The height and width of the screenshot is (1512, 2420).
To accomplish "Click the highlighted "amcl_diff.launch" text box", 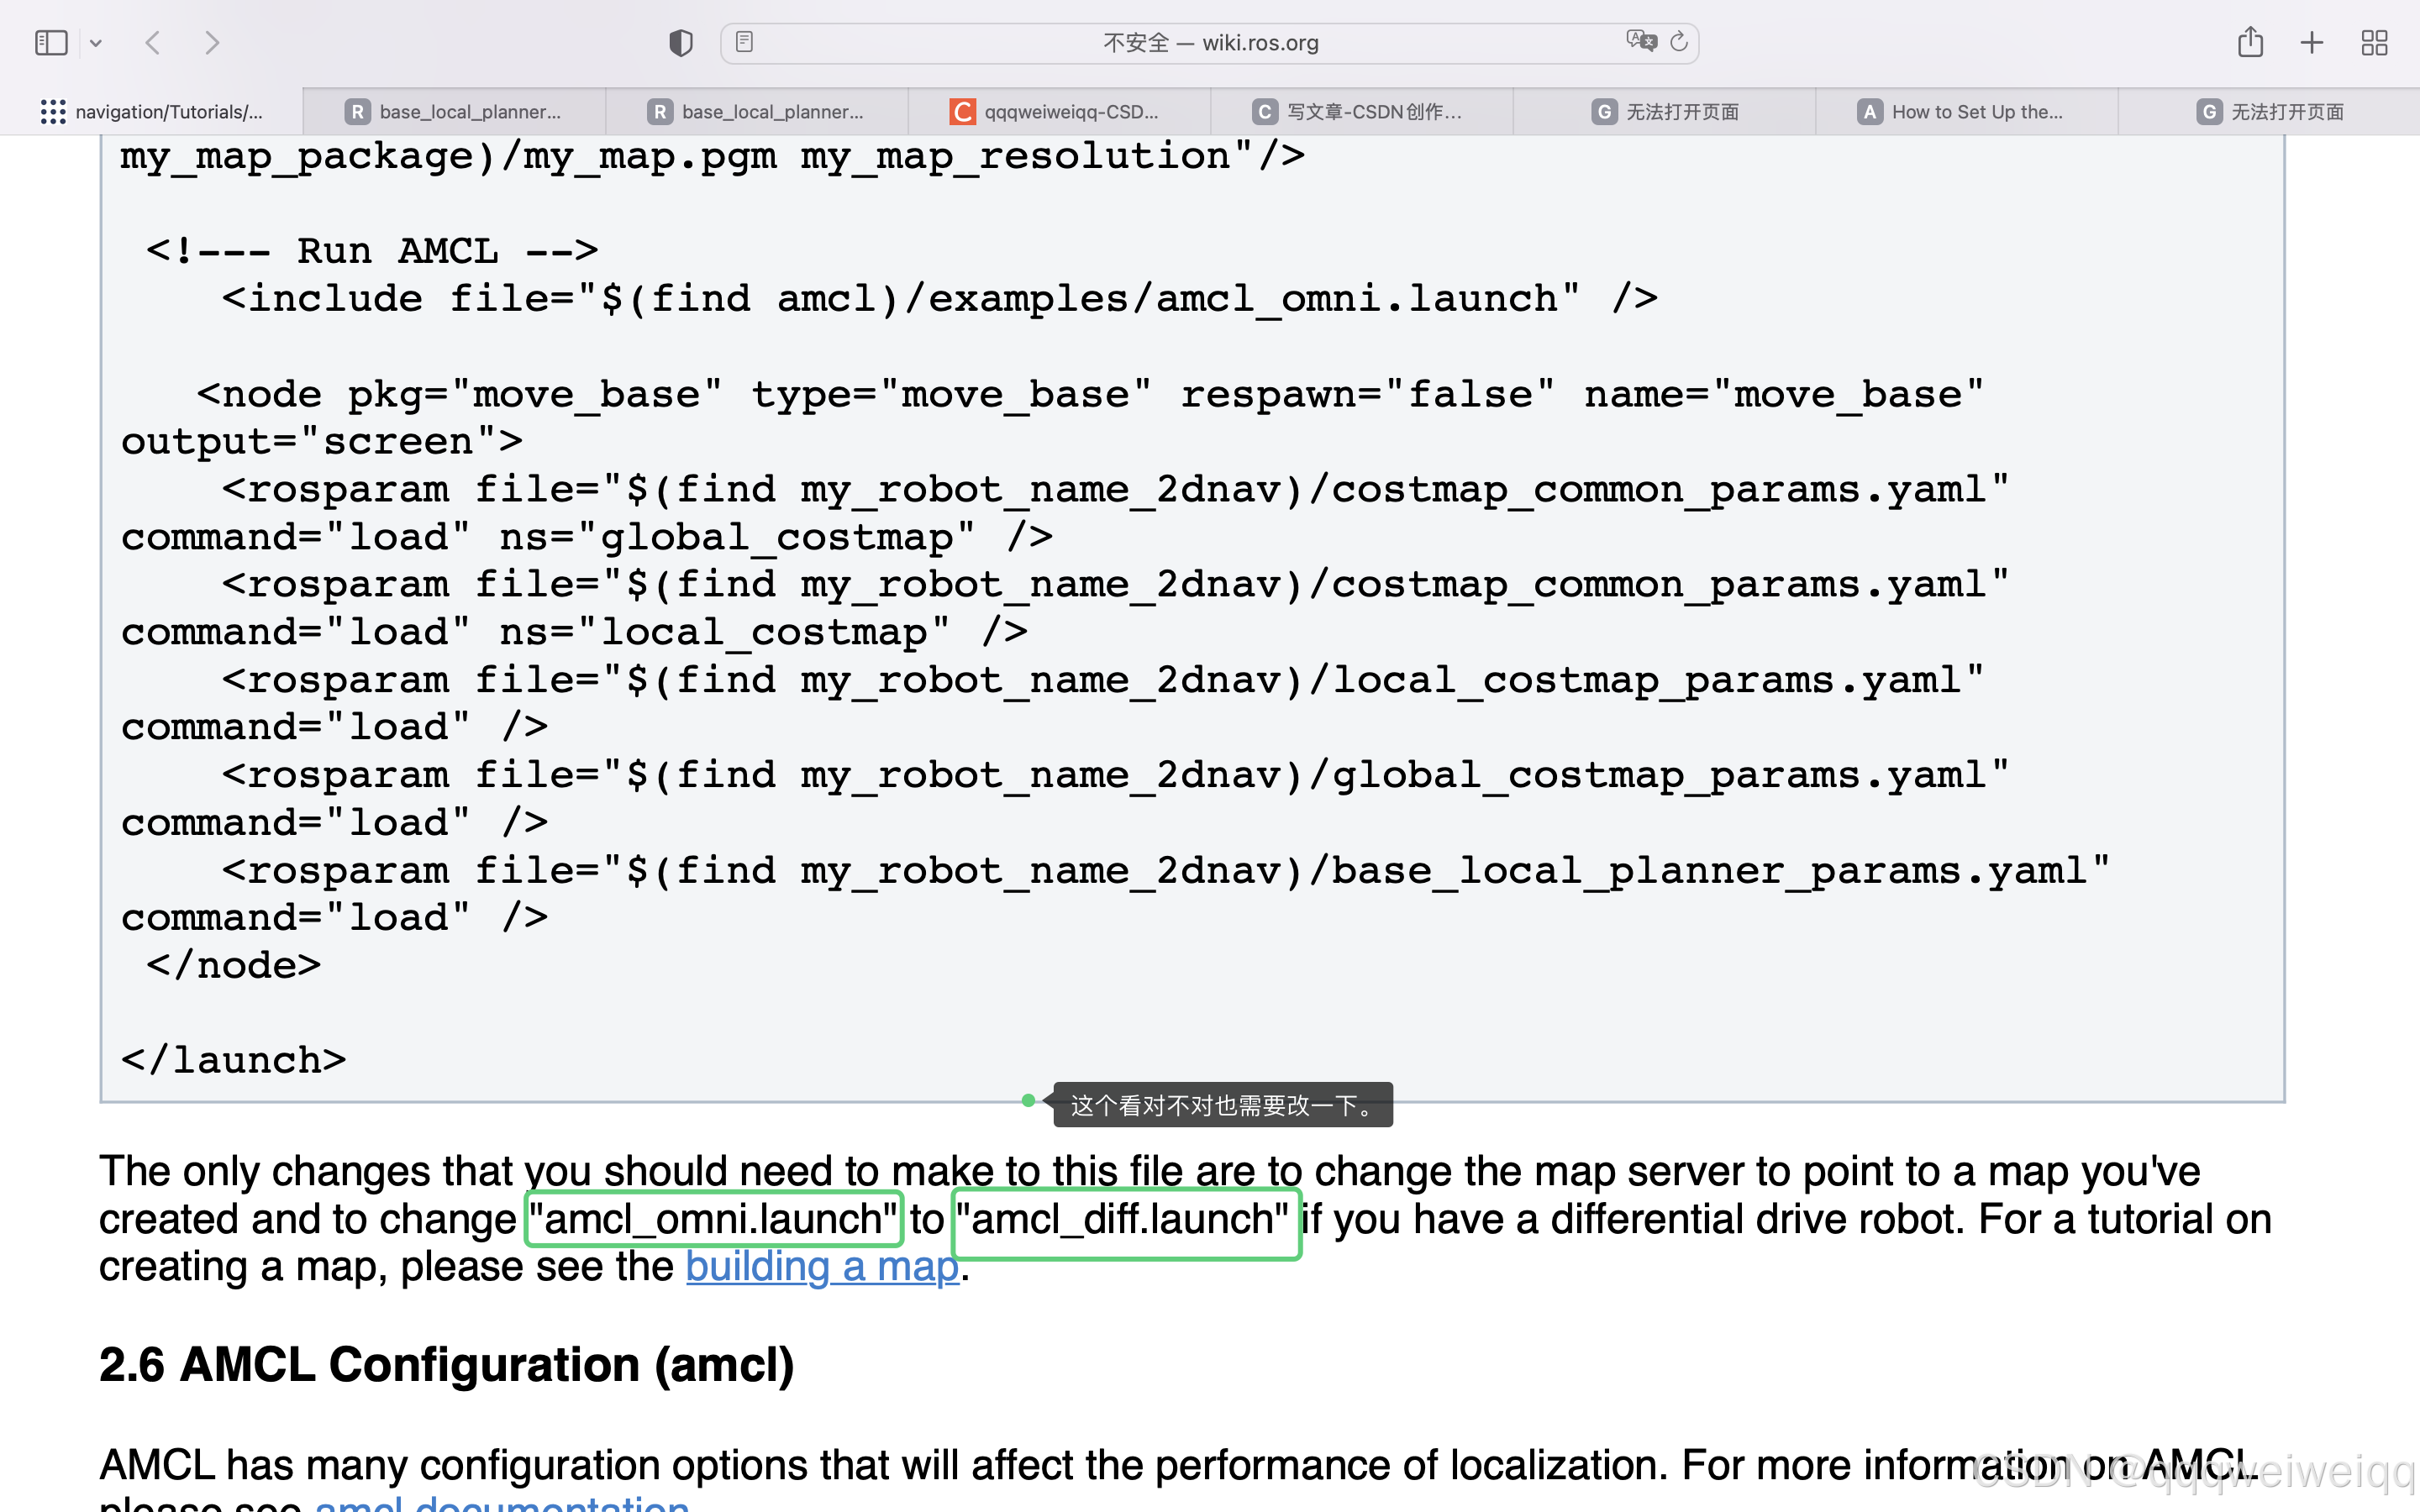I will pyautogui.click(x=1127, y=1220).
